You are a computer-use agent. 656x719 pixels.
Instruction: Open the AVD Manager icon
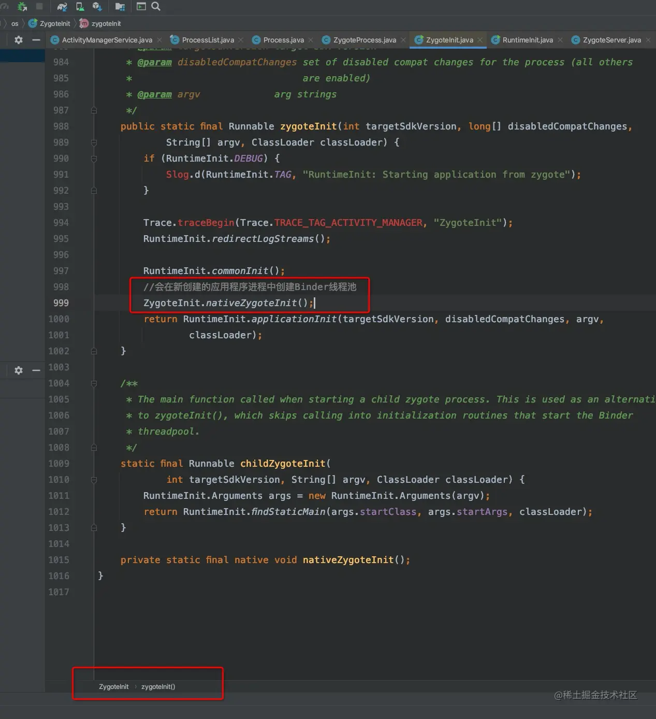click(80, 7)
